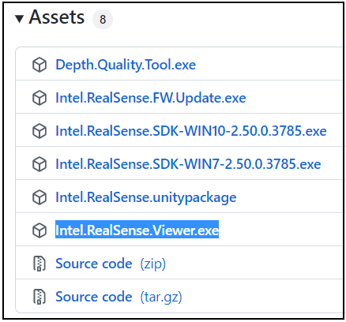Click the assets count badge 8
346x322 pixels.
(x=103, y=19)
